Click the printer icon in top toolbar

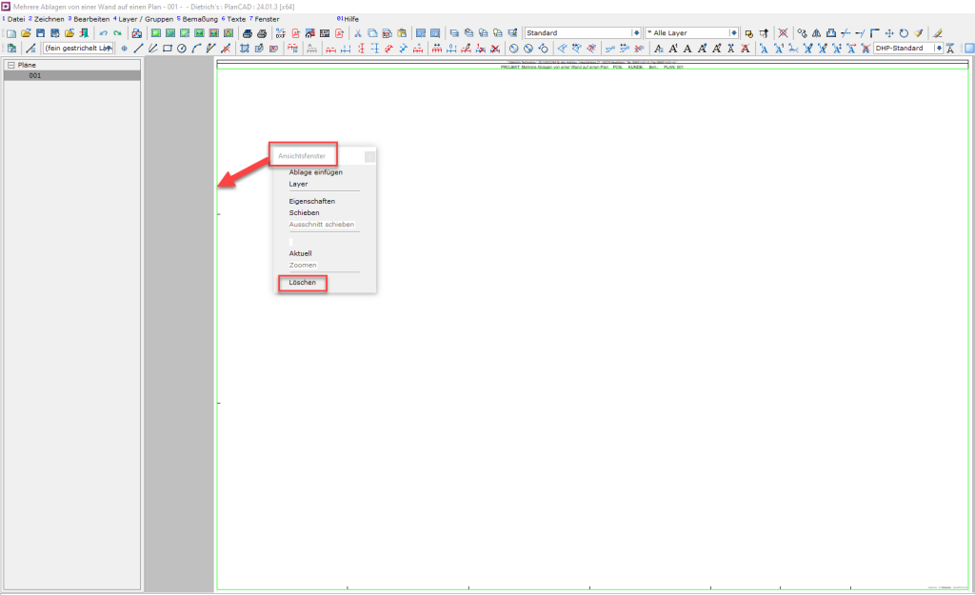point(247,33)
